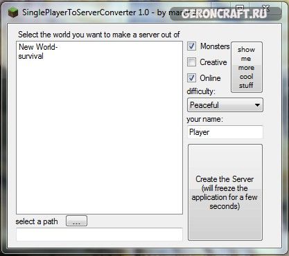Click the select a path label
289x256 pixels.
(x=37, y=221)
